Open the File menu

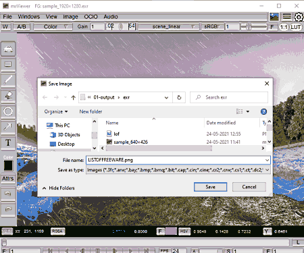coord(7,17)
